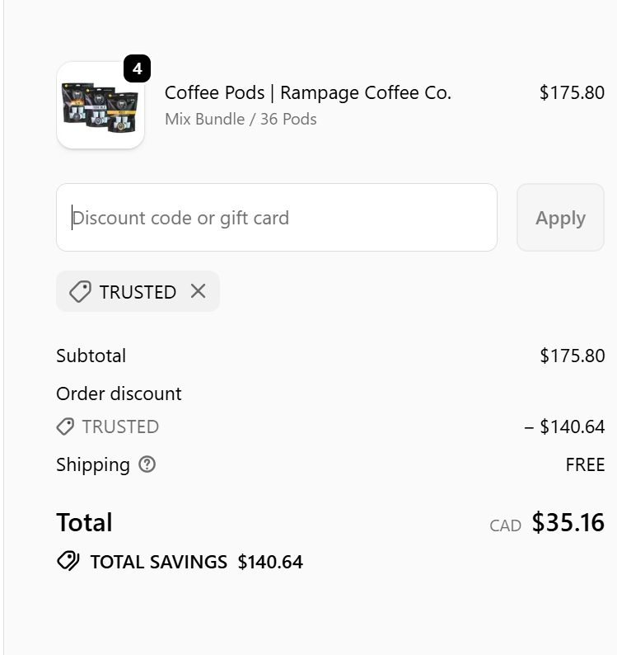Viewport: 617px width, 655px height.
Task: Click the Total Savings tags icon
Action: point(68,562)
